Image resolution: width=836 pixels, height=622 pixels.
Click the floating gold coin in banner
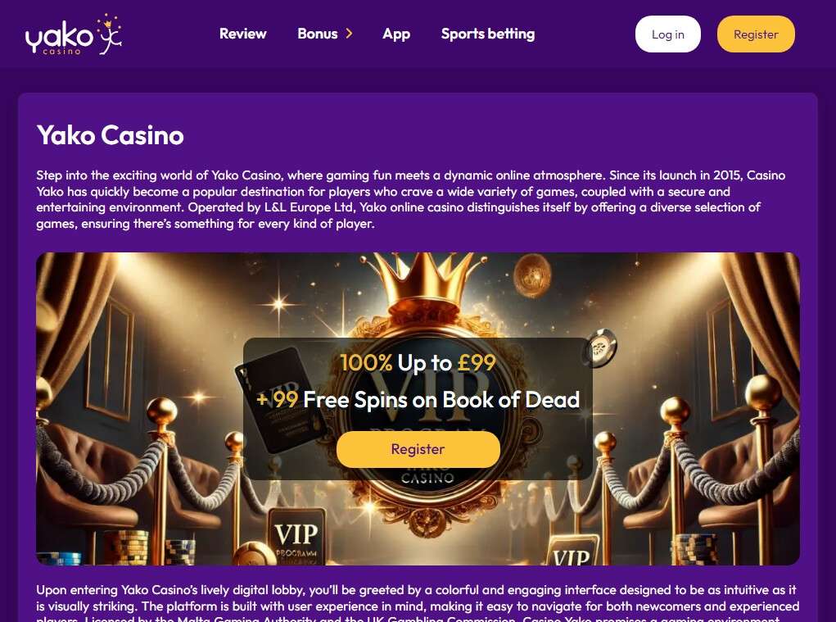531,275
